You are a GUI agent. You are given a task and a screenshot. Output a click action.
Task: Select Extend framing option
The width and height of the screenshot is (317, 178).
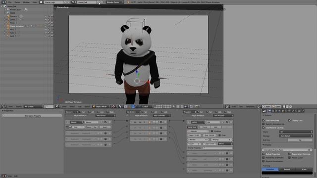(287, 169)
